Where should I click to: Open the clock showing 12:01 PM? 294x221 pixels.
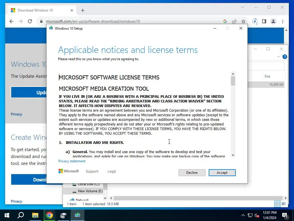tap(269, 215)
